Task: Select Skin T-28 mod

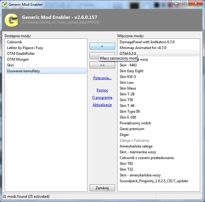Action: 159,94
